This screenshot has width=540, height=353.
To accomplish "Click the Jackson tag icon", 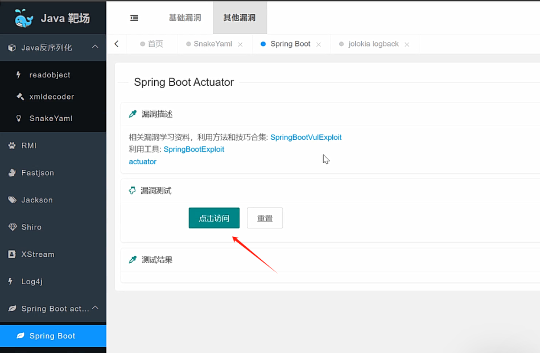I will click(12, 200).
